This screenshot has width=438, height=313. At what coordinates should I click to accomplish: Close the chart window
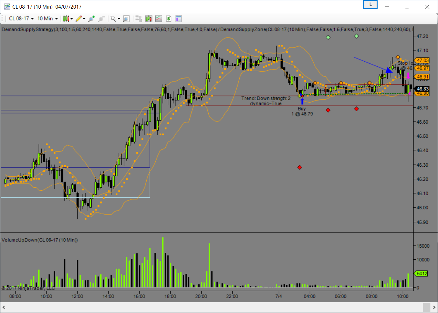tap(427, 7)
